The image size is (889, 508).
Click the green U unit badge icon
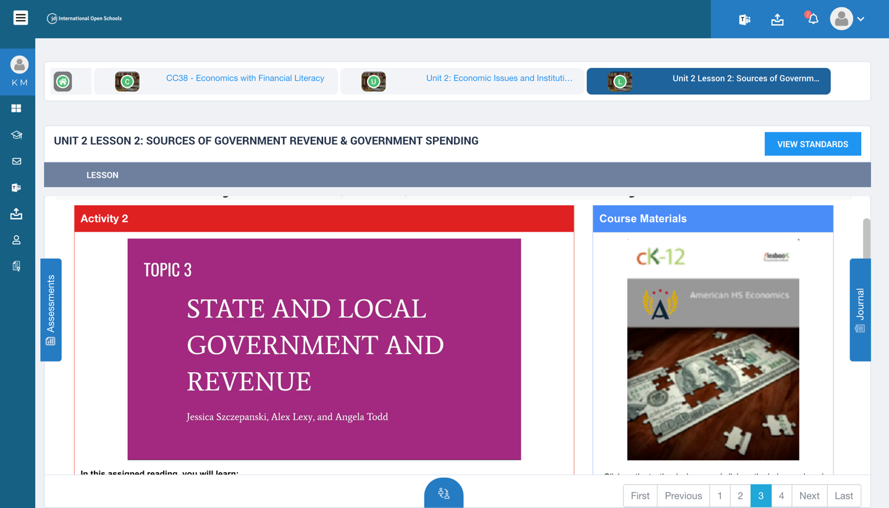[373, 82]
